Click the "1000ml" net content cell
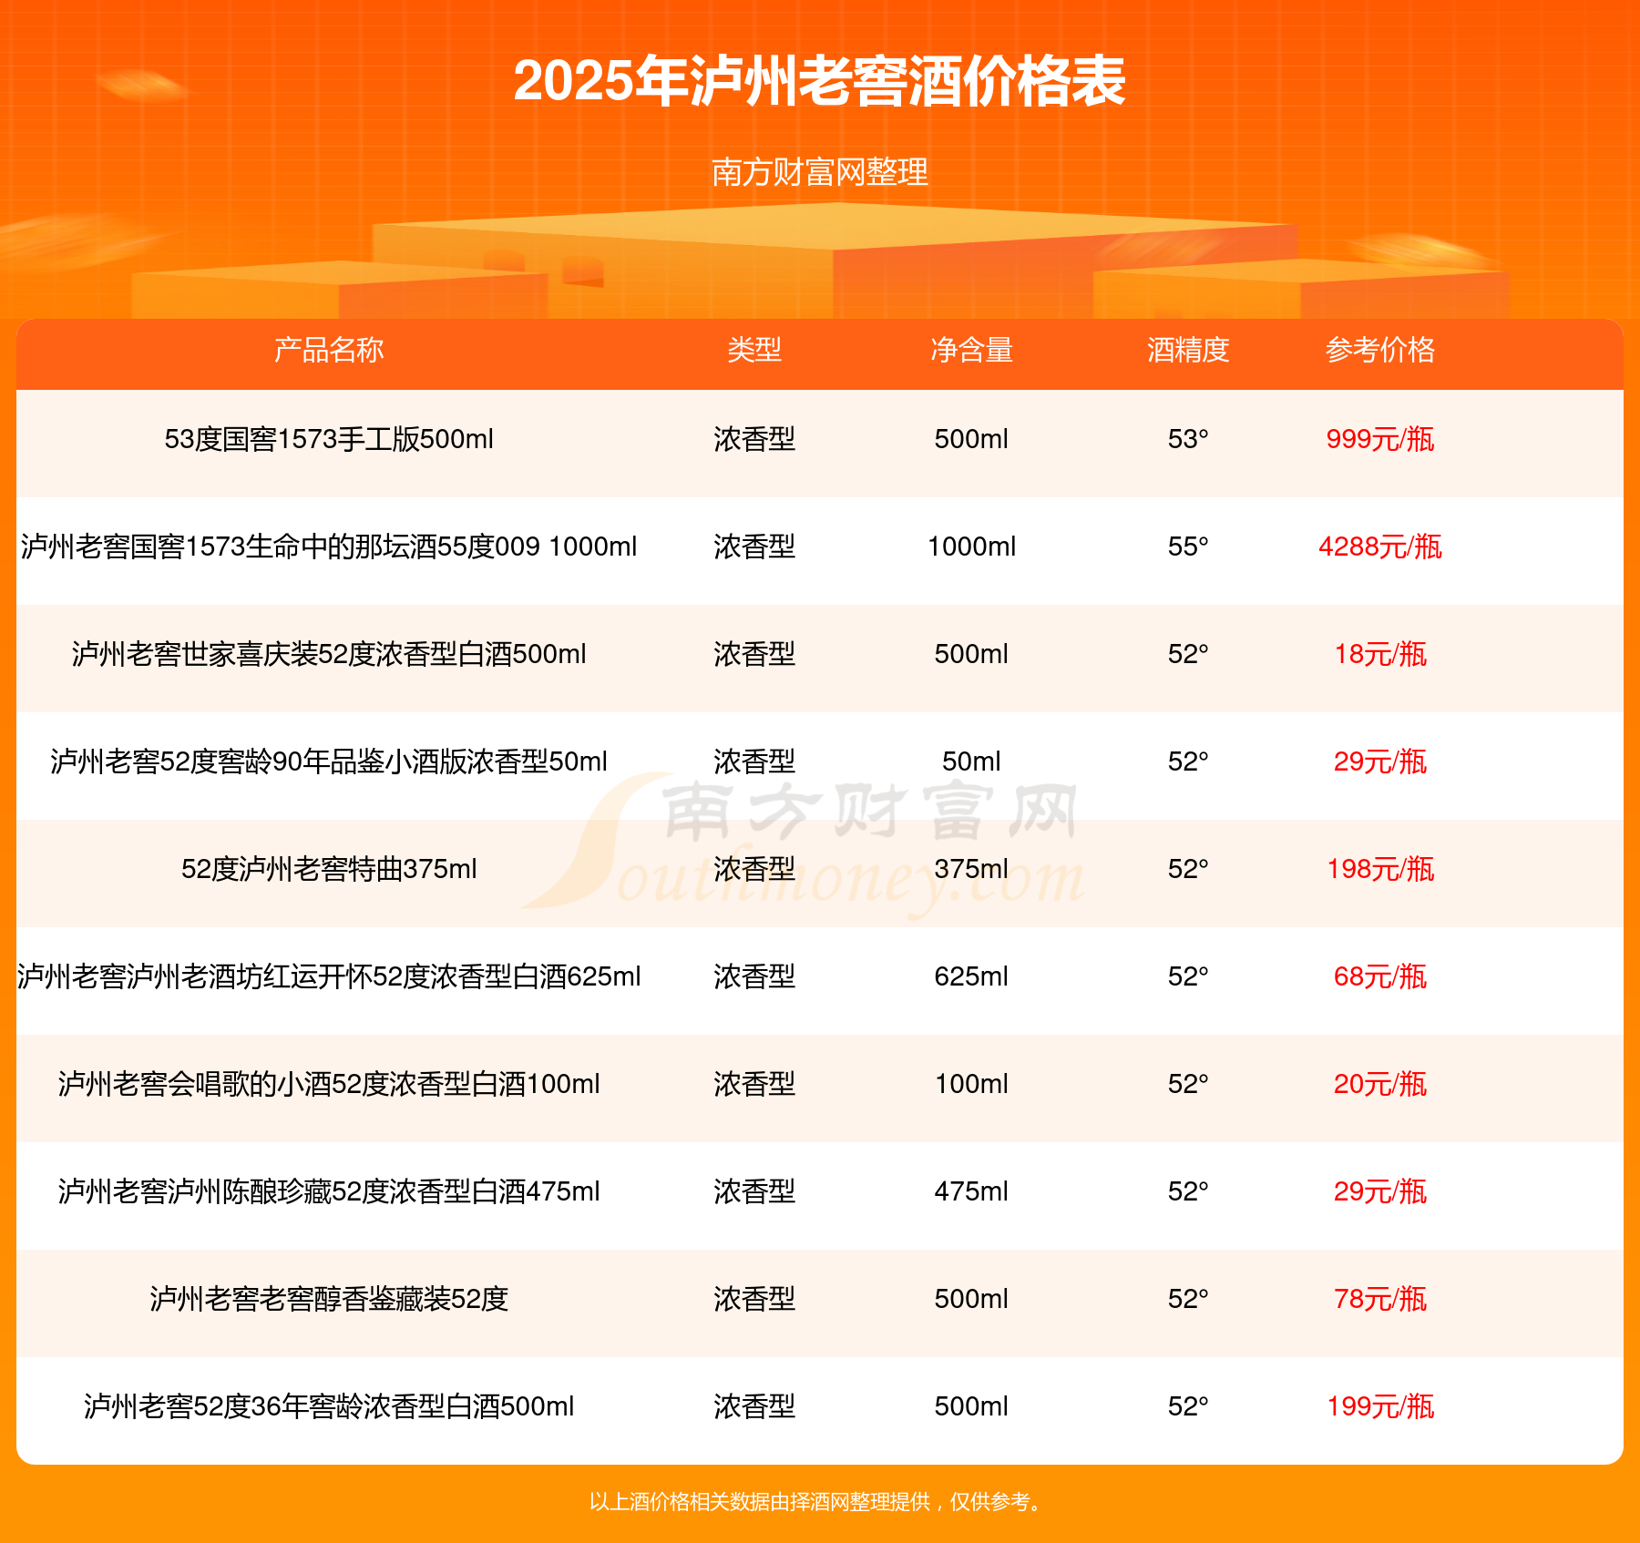Viewport: 1640px width, 1543px height. click(x=971, y=547)
